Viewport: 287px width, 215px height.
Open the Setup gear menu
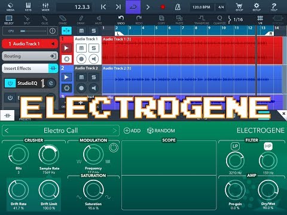tap(257, 7)
